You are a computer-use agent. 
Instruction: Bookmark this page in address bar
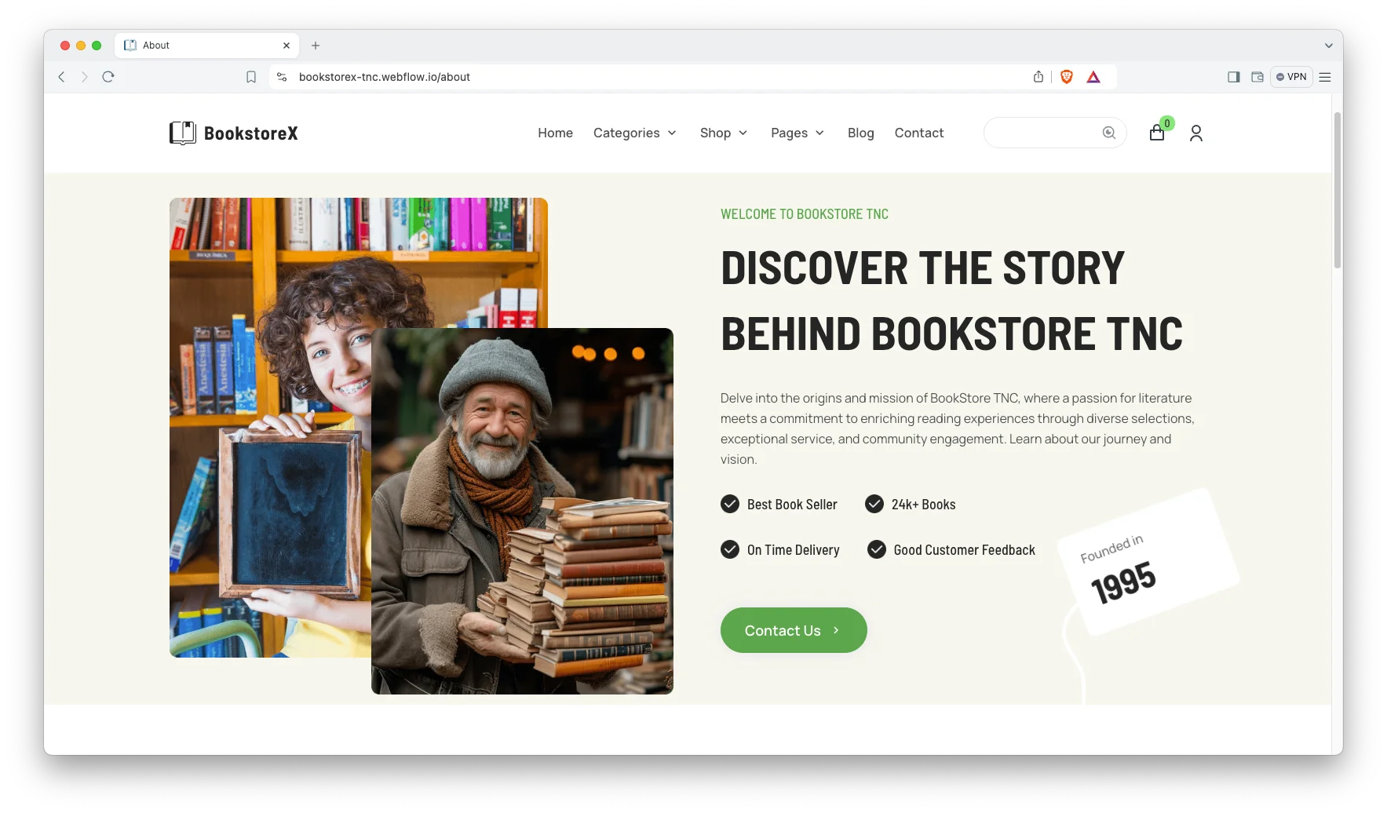(251, 77)
